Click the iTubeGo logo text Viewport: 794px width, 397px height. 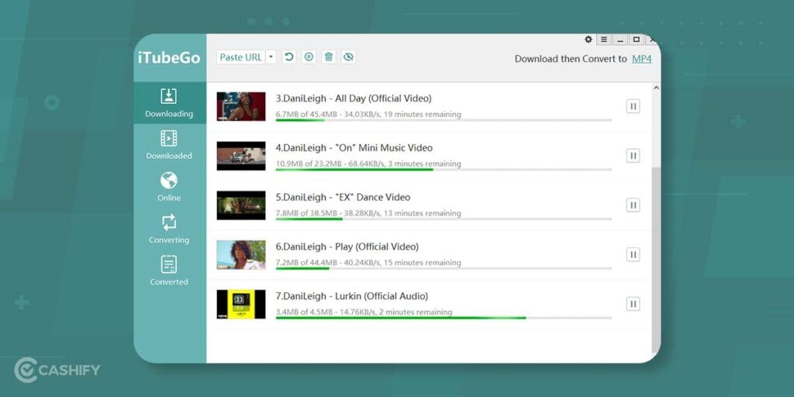coord(169,57)
